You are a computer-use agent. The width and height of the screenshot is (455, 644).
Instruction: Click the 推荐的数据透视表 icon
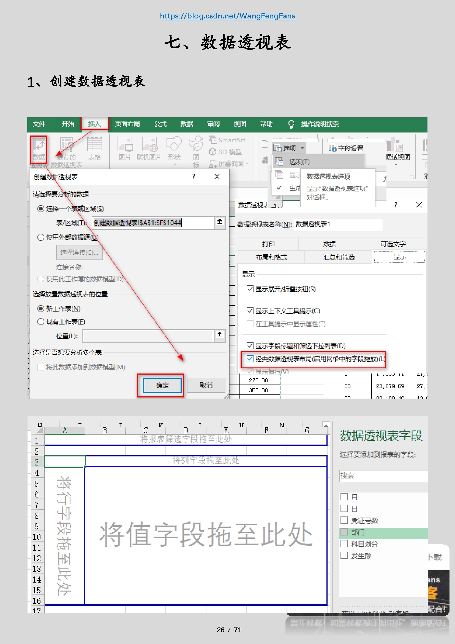[67, 152]
